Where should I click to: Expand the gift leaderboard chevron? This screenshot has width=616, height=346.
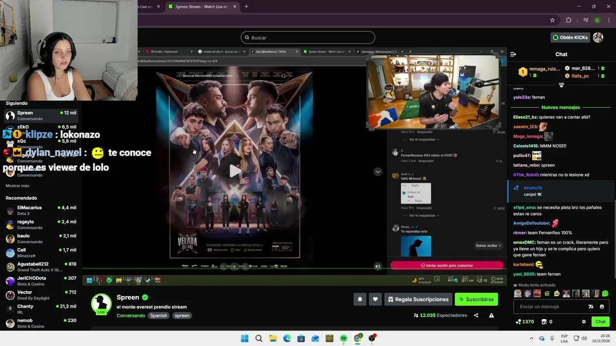tap(561, 85)
